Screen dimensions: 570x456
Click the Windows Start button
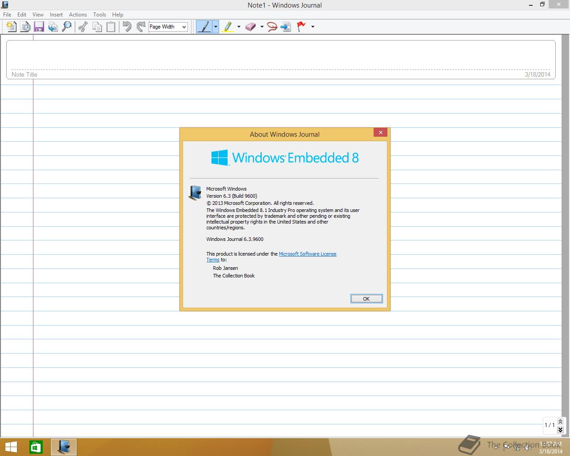click(11, 447)
